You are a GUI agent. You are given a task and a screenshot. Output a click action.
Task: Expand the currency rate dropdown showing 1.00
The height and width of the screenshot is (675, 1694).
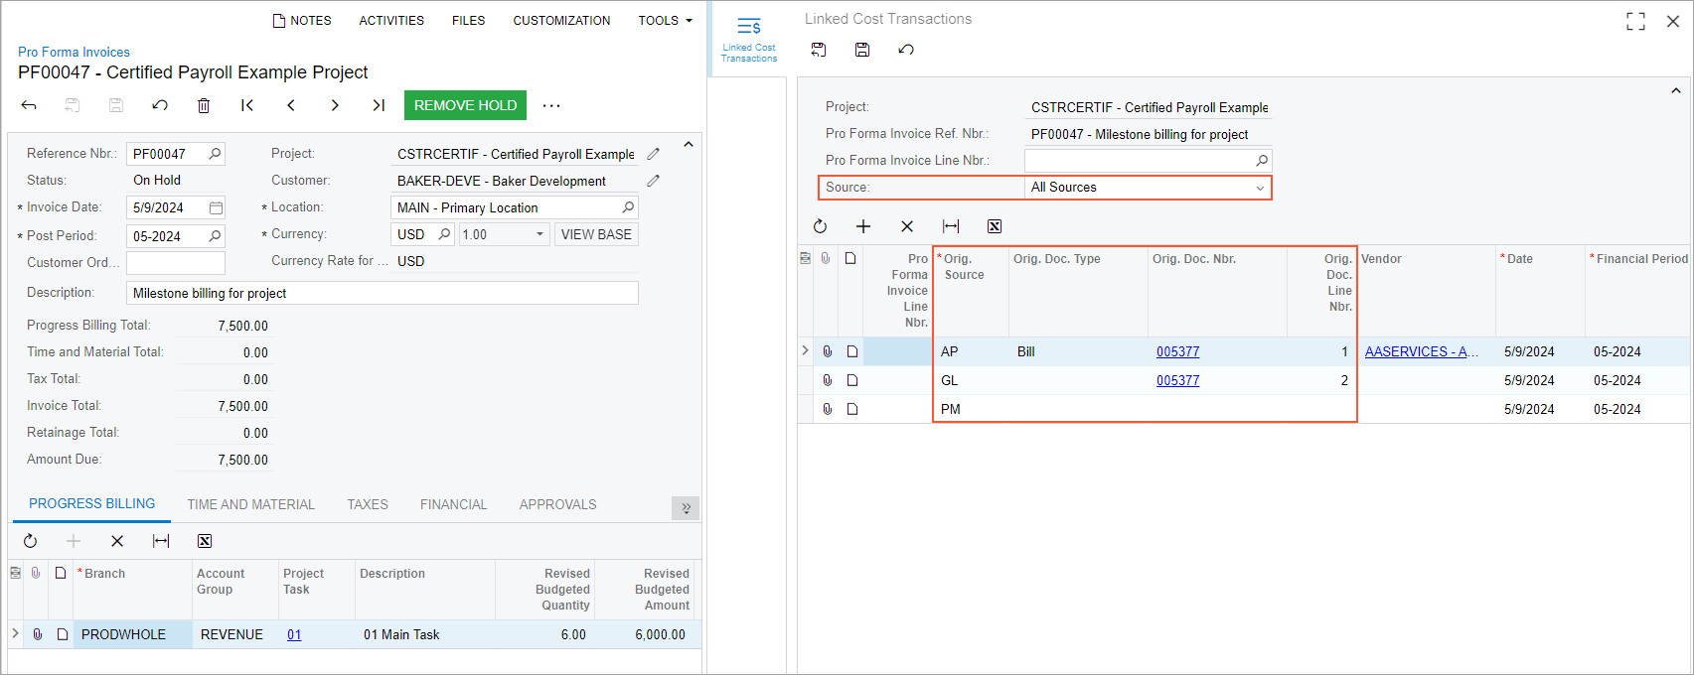(x=539, y=234)
